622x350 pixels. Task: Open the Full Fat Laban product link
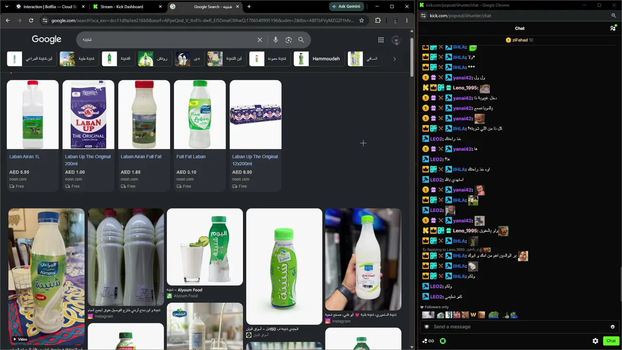(191, 157)
